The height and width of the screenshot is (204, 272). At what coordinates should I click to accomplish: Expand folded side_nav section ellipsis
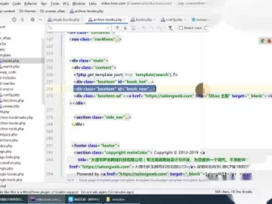[x=127, y=117]
